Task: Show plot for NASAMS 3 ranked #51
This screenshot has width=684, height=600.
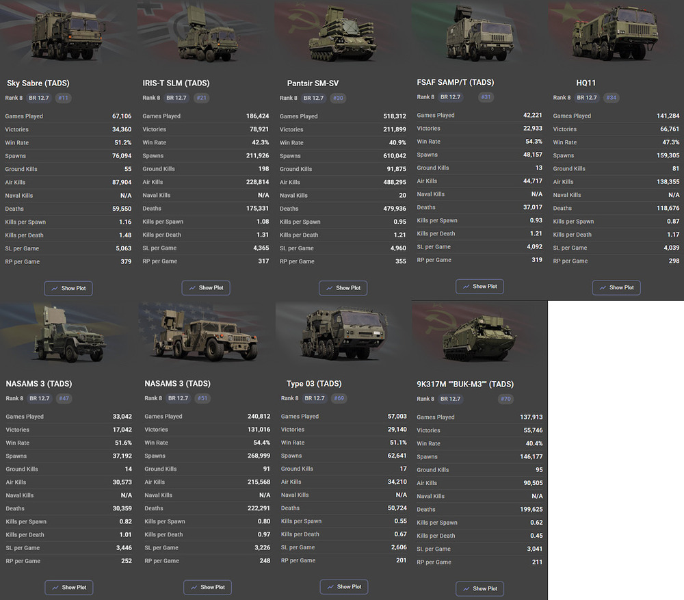Action: (x=207, y=588)
